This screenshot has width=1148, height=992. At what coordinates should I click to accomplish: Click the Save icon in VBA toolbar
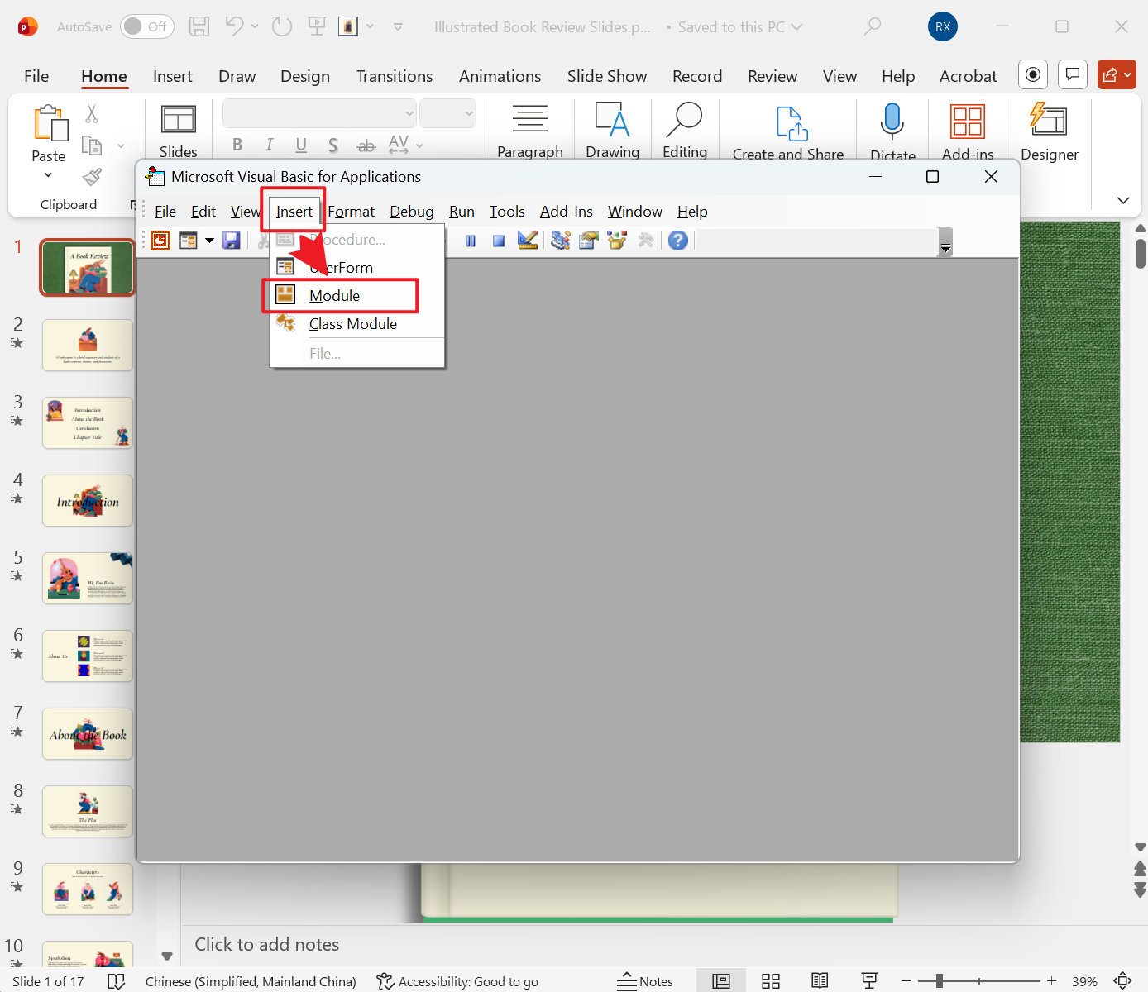232,241
